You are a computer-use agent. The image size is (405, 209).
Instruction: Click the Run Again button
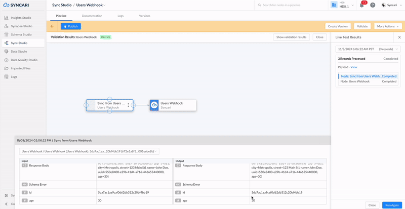coord(392,205)
